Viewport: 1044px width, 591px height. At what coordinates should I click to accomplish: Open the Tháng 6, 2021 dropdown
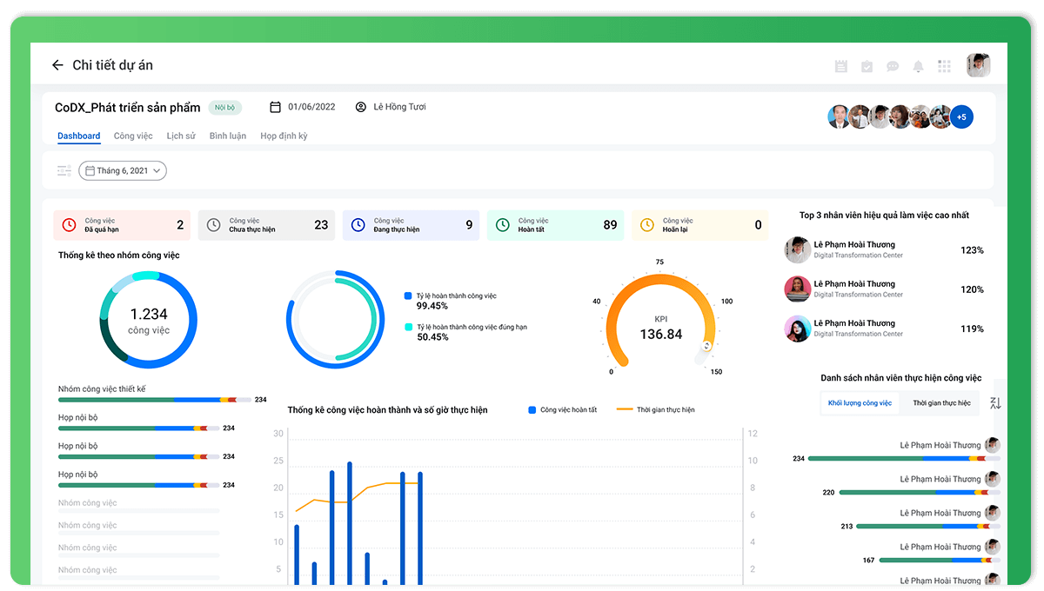pos(123,170)
